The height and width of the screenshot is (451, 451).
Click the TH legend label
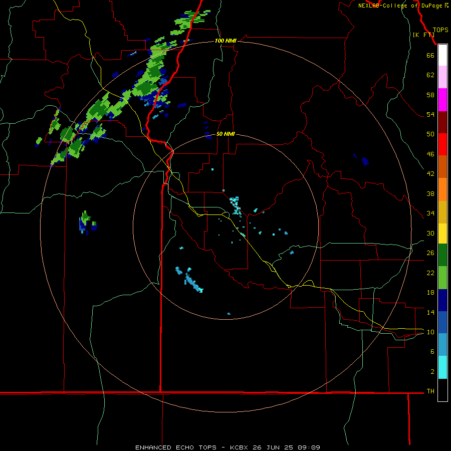(x=430, y=391)
